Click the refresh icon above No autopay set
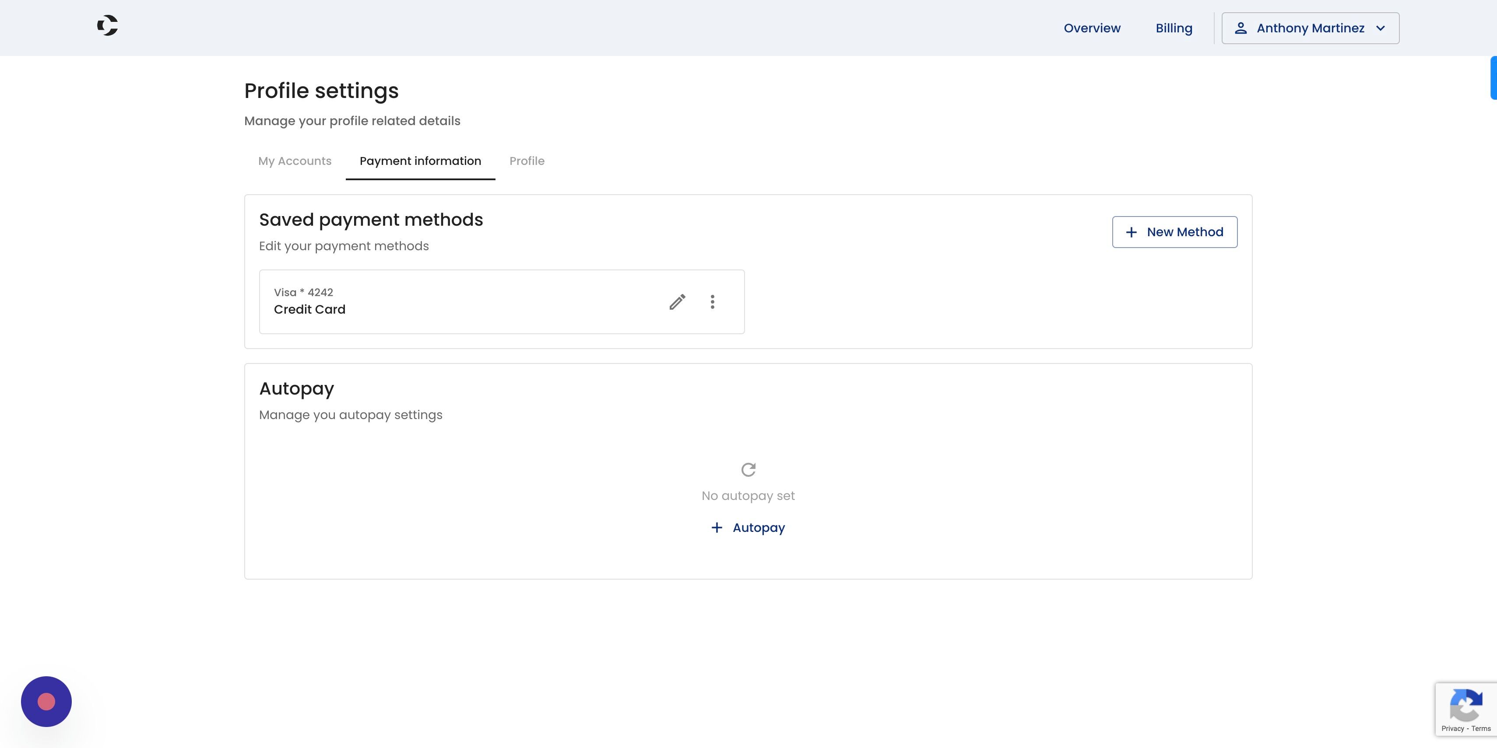The image size is (1497, 748). click(748, 469)
